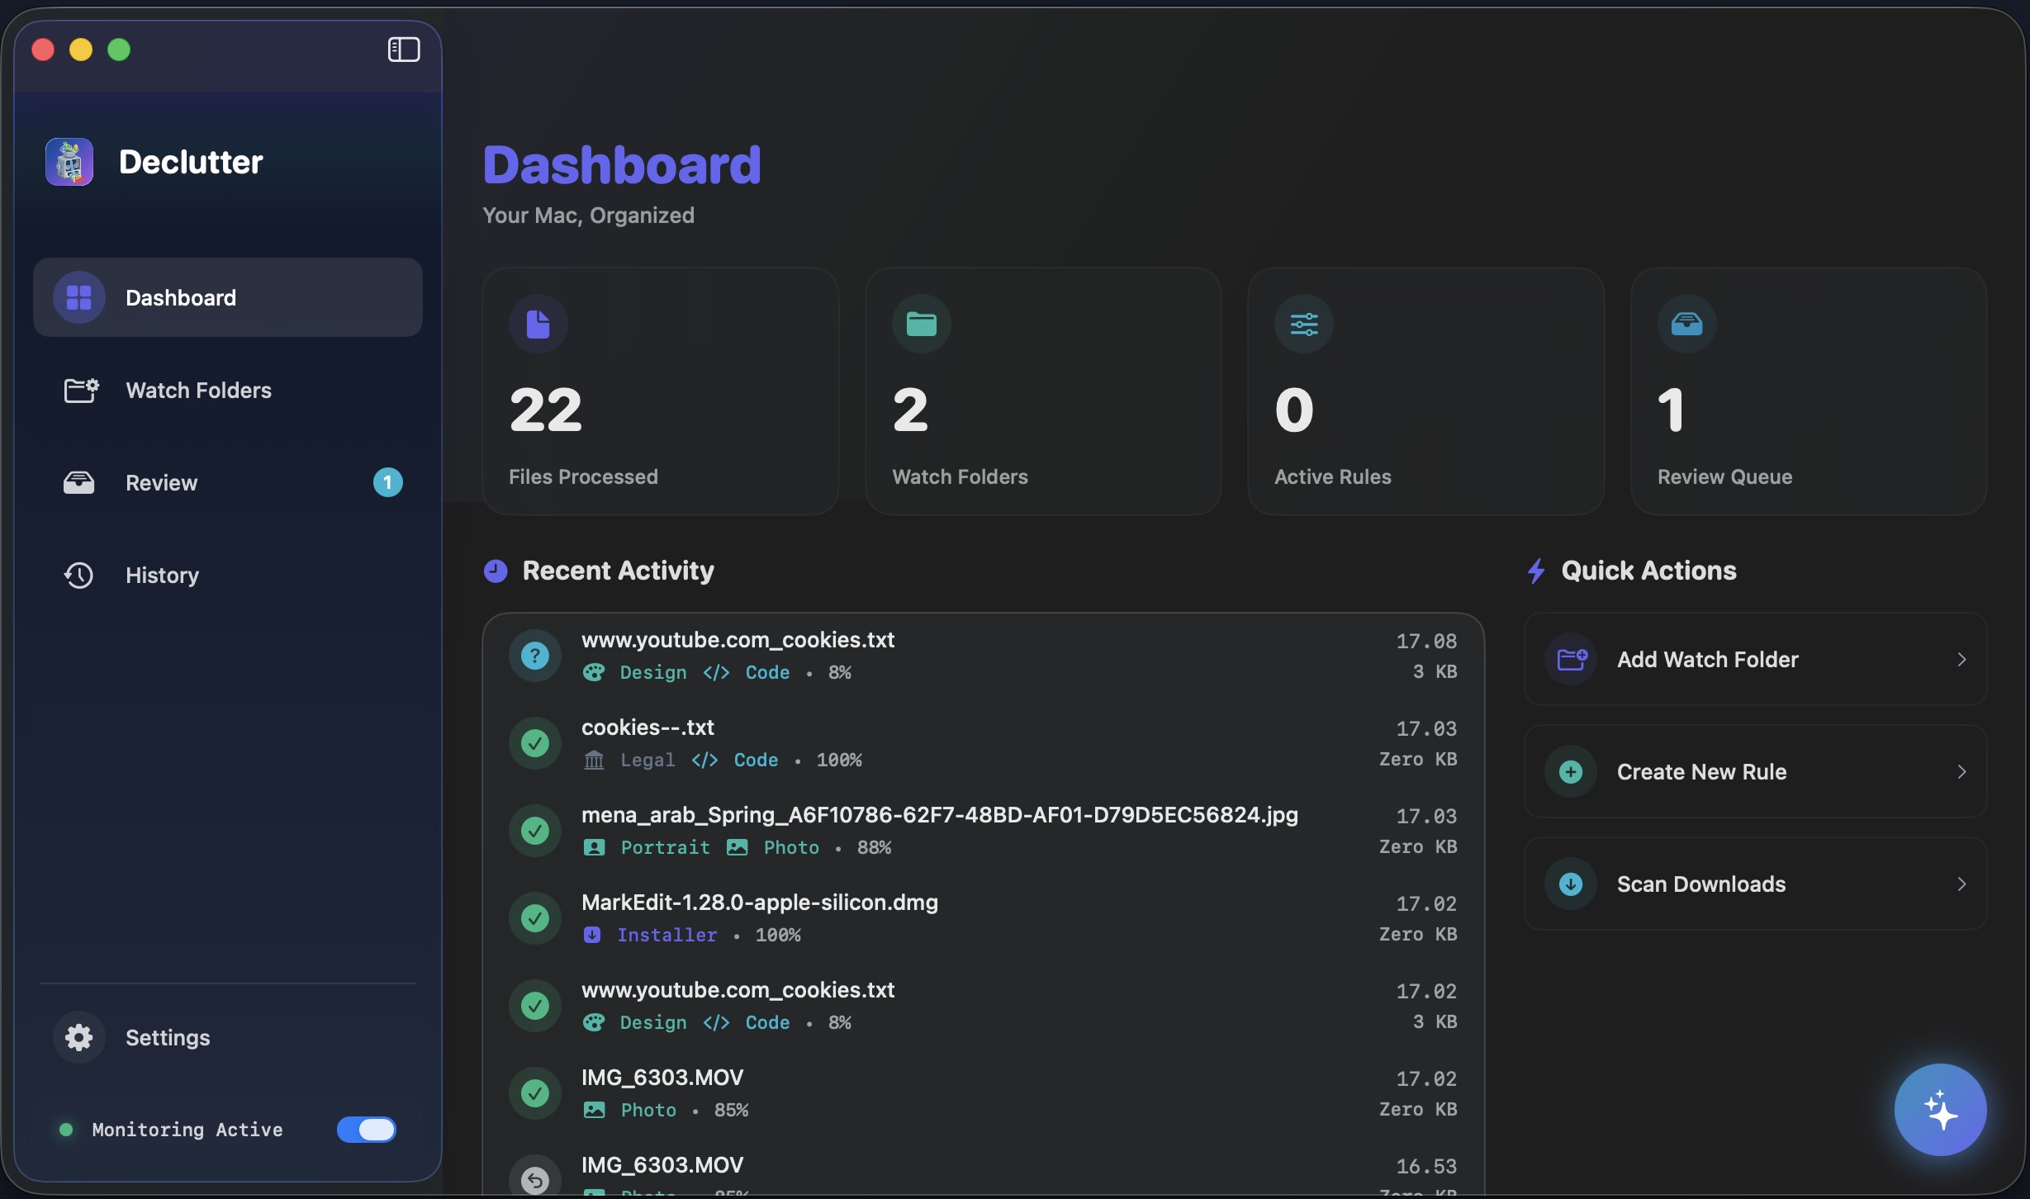The width and height of the screenshot is (2030, 1199).
Task: Click the Scan Downloads quick action
Action: (1701, 884)
